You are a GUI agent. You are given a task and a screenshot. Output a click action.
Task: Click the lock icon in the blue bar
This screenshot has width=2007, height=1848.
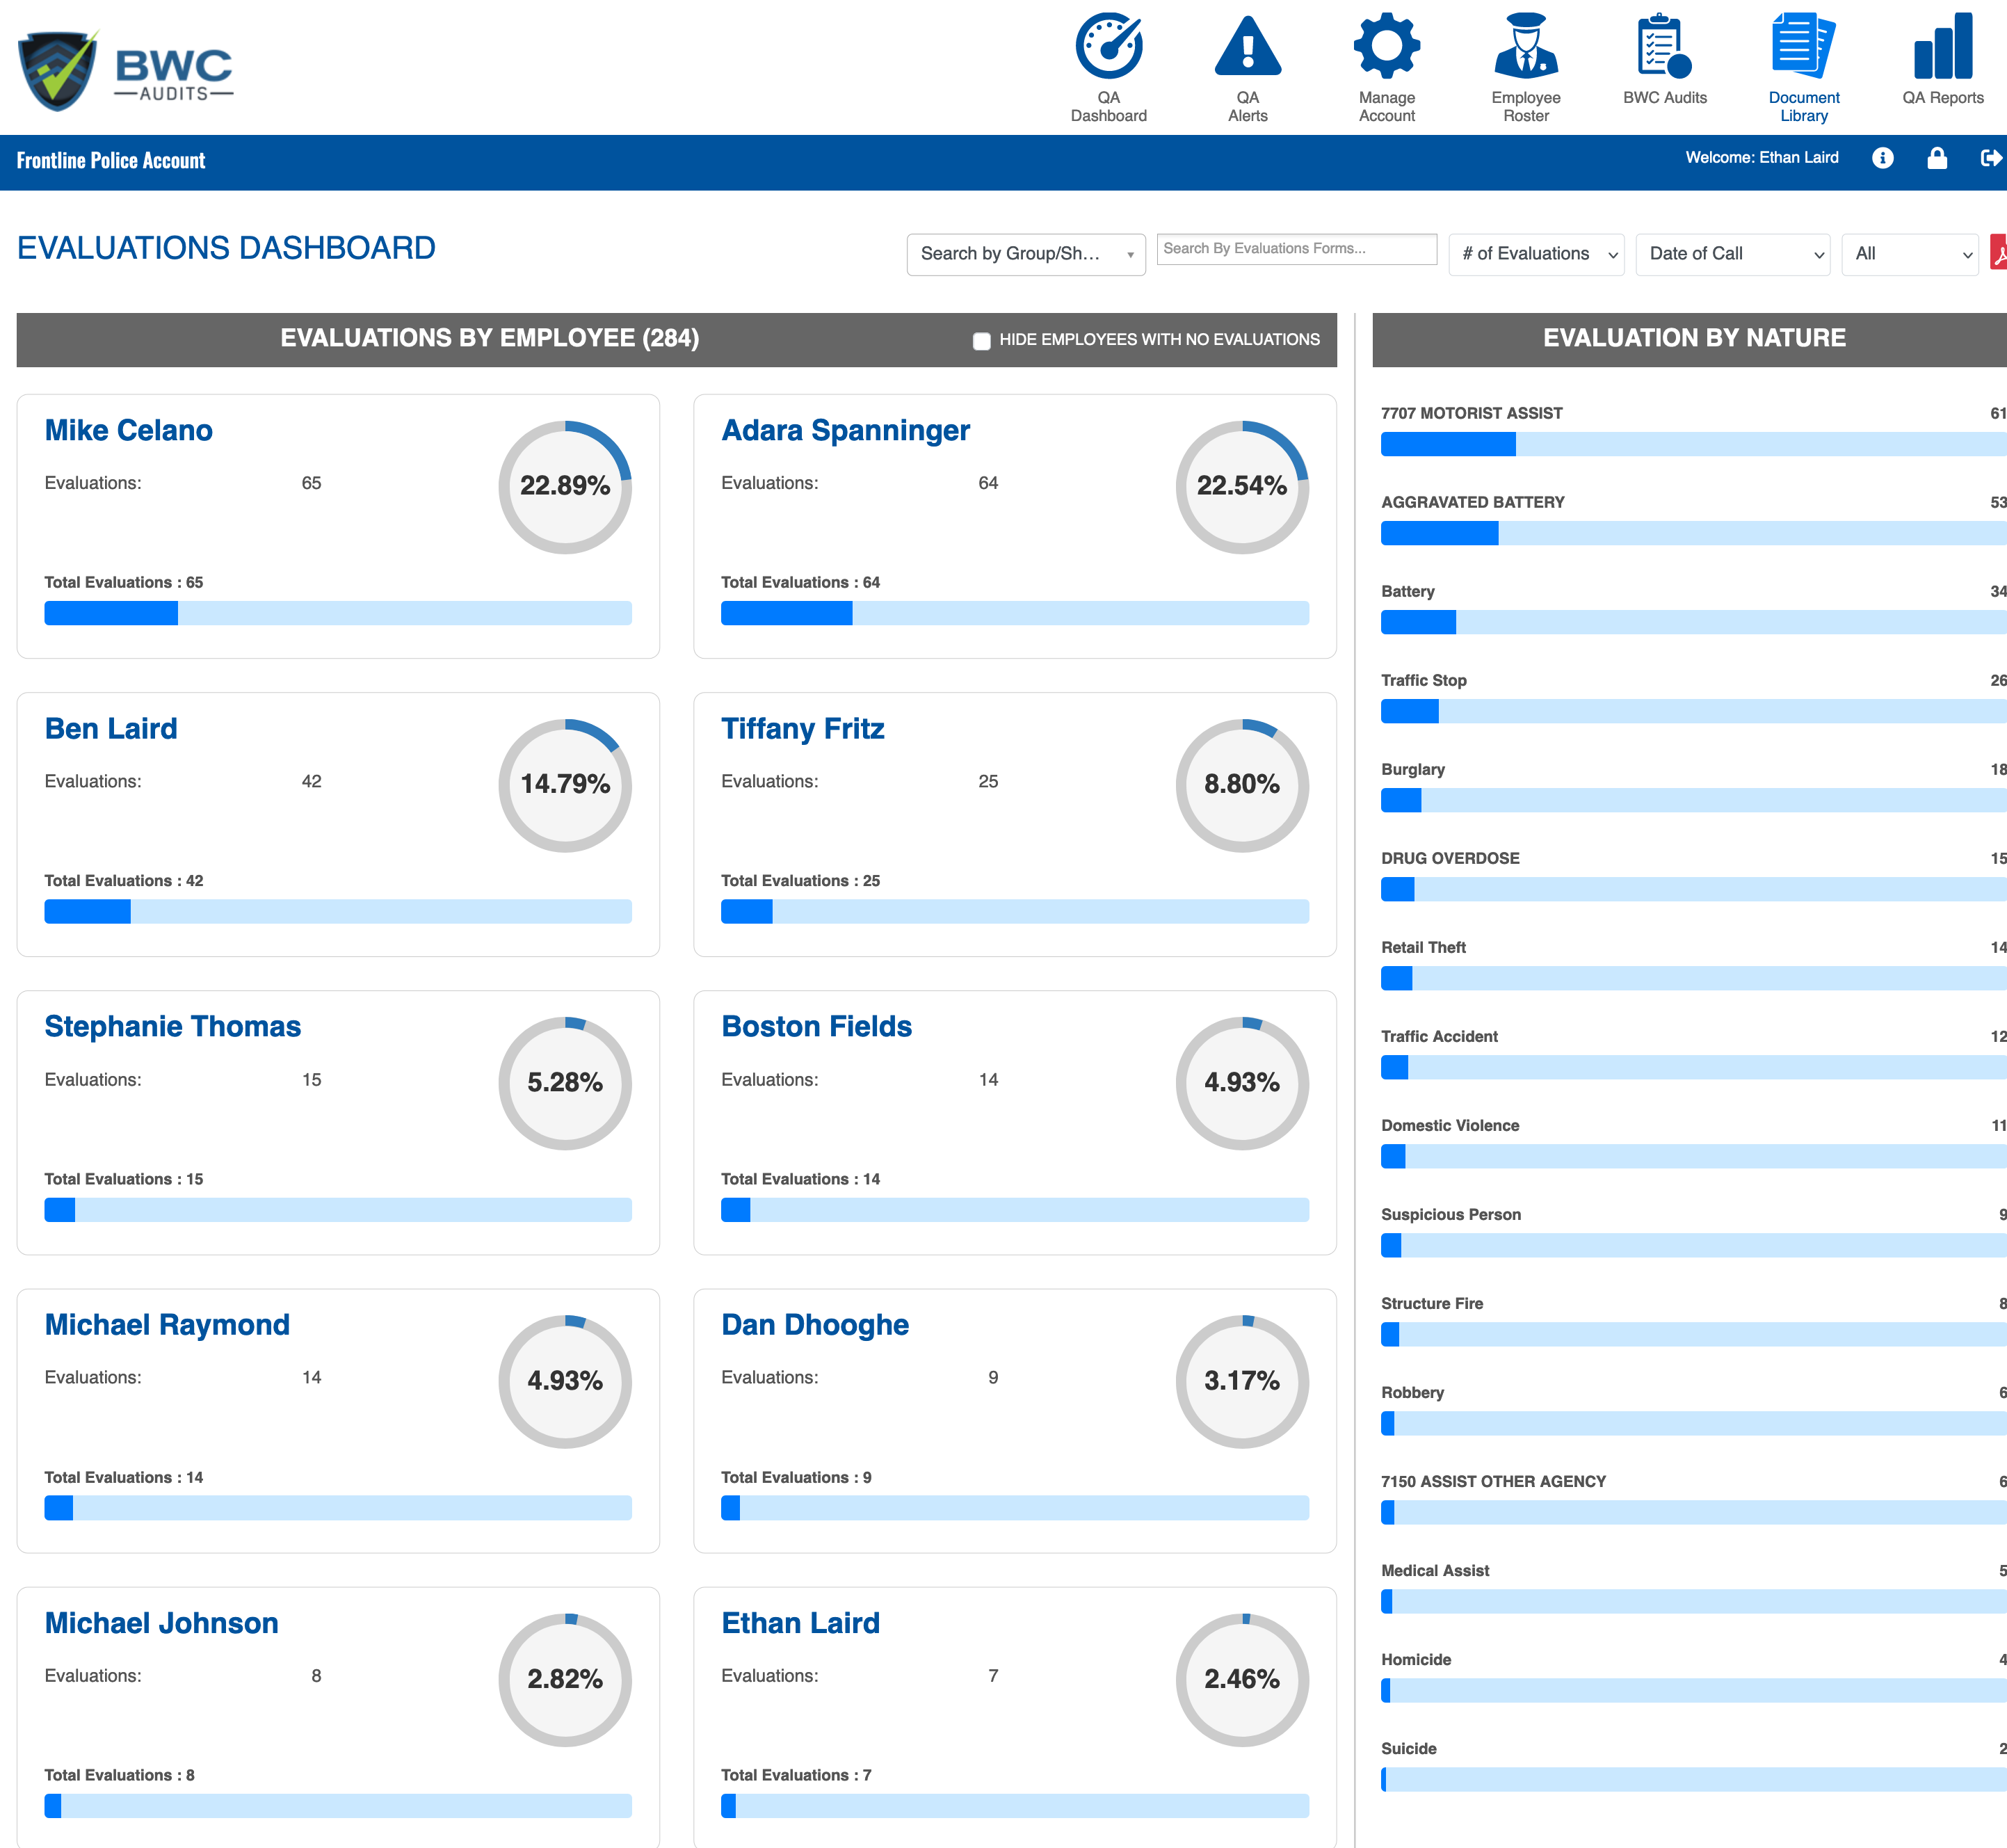pos(1937,158)
